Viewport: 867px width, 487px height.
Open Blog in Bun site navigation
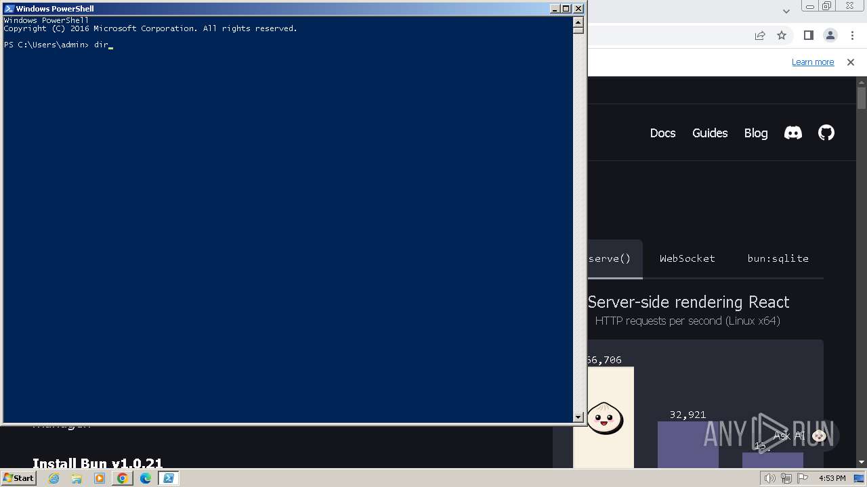click(756, 133)
